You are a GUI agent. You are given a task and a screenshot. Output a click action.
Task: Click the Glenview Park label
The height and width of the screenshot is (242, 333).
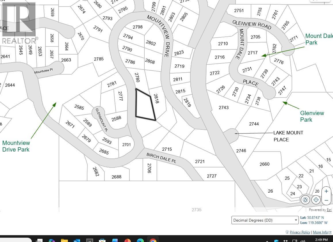pos(312,116)
